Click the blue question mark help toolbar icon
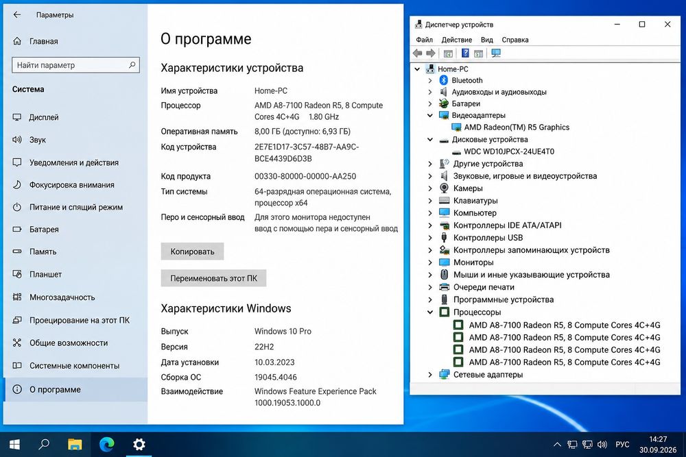The height and width of the screenshot is (457, 686). (465, 53)
